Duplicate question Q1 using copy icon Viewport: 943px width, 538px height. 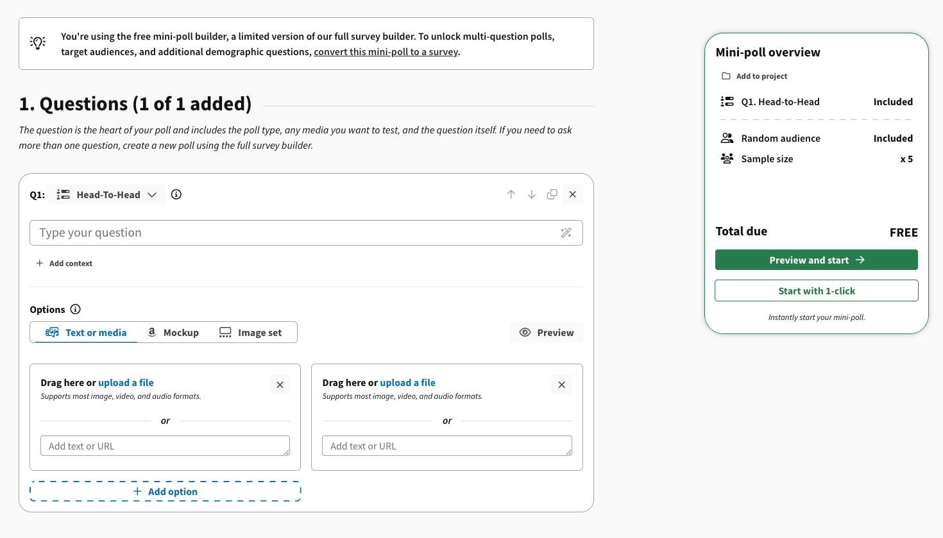[552, 194]
